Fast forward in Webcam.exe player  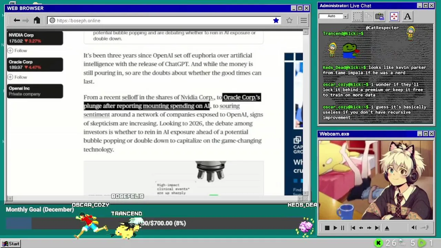369,228
